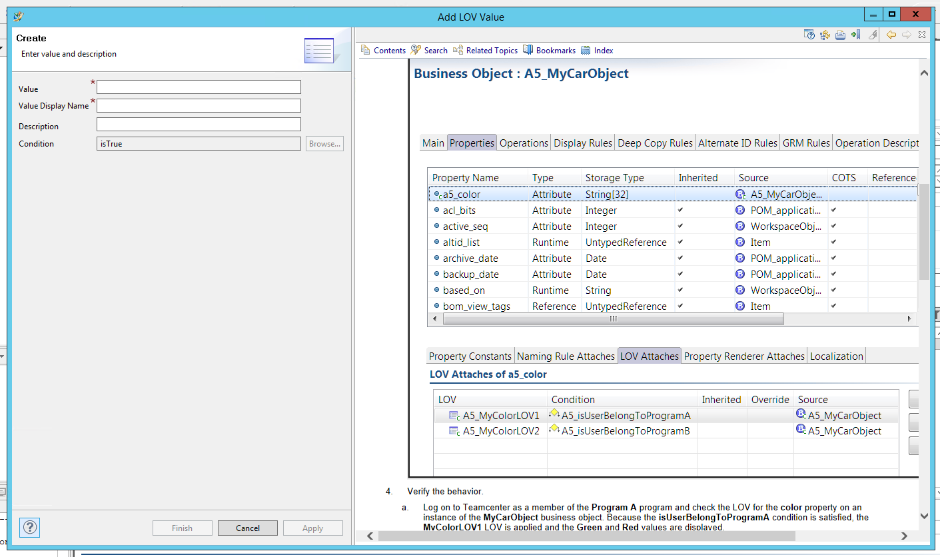Select the LOV Attaches tab
Image resolution: width=940 pixels, height=557 pixels.
pyautogui.click(x=650, y=356)
